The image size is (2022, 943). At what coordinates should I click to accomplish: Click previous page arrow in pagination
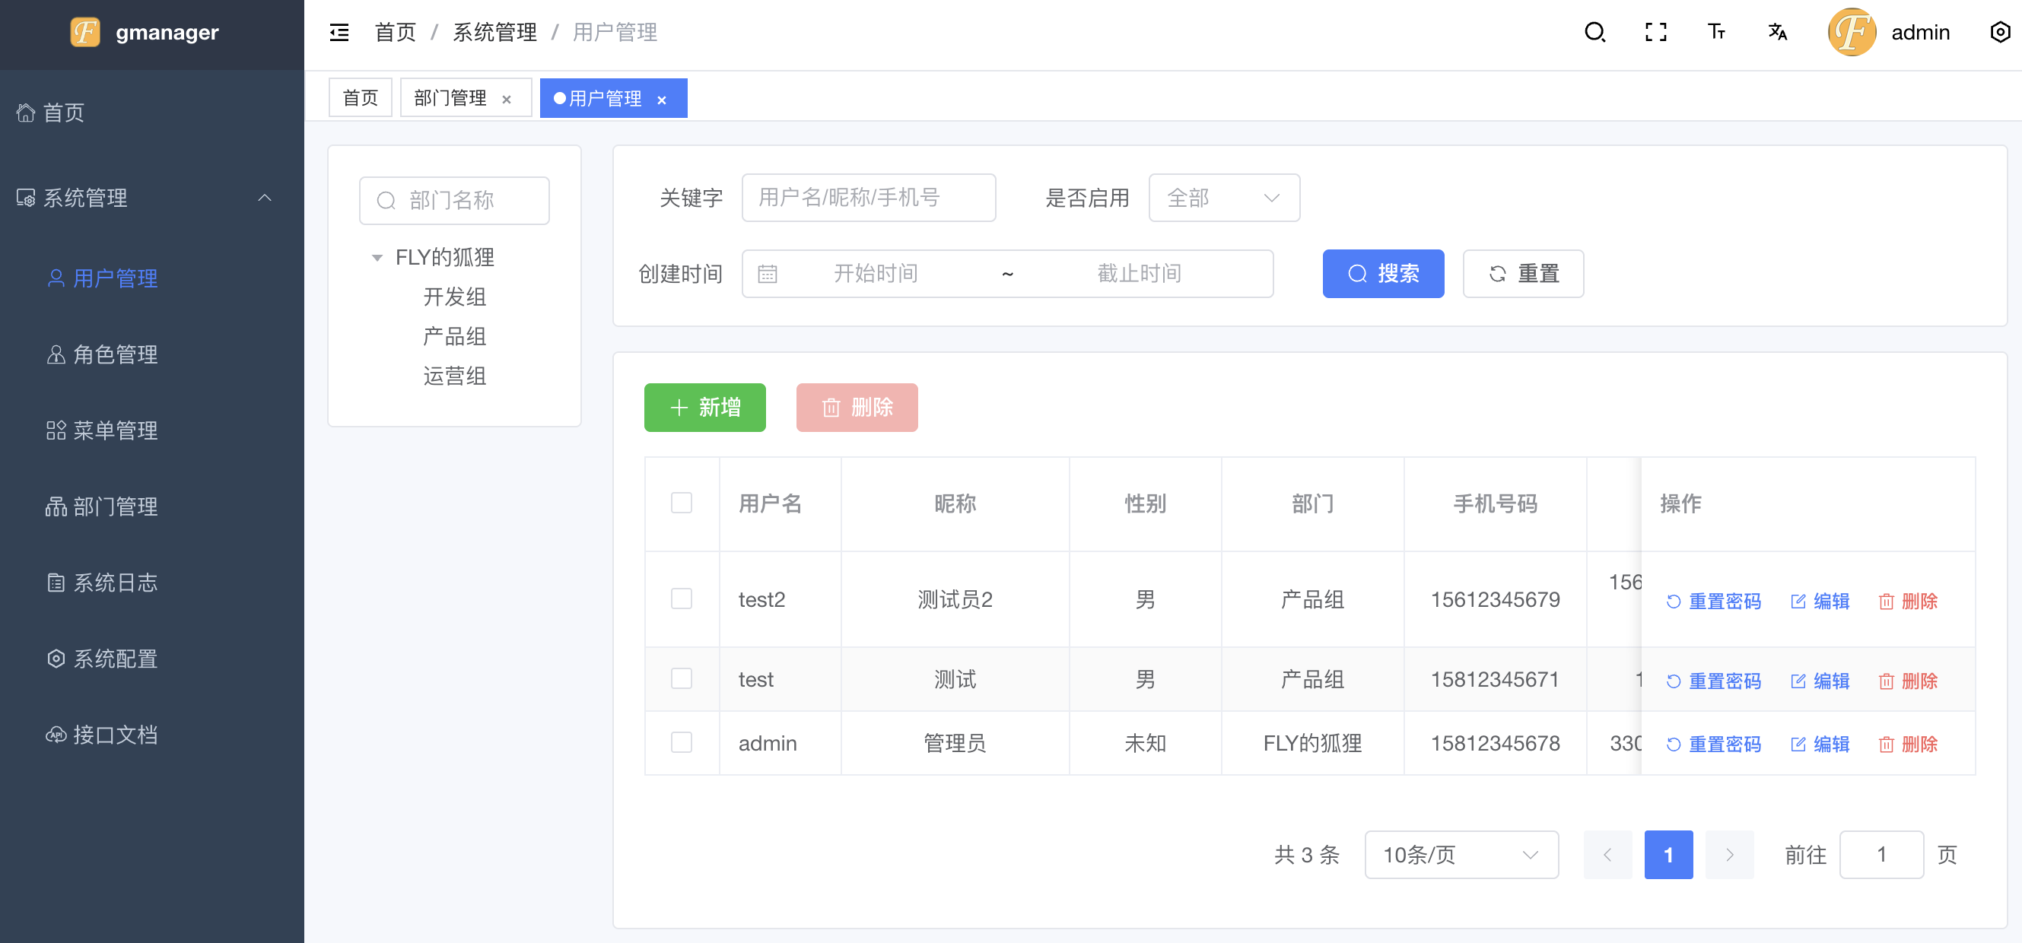1607,854
